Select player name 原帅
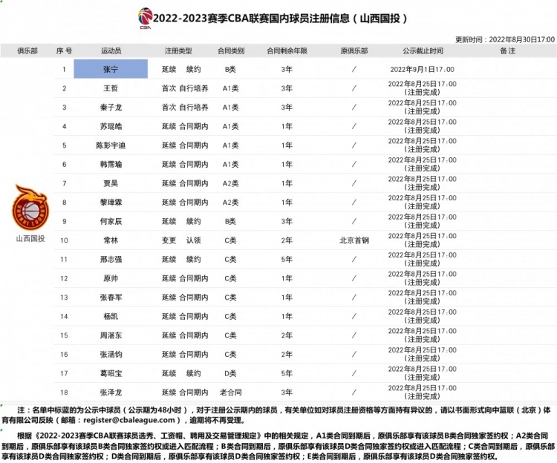Viewport: 557px width, 463px height. coord(111,278)
